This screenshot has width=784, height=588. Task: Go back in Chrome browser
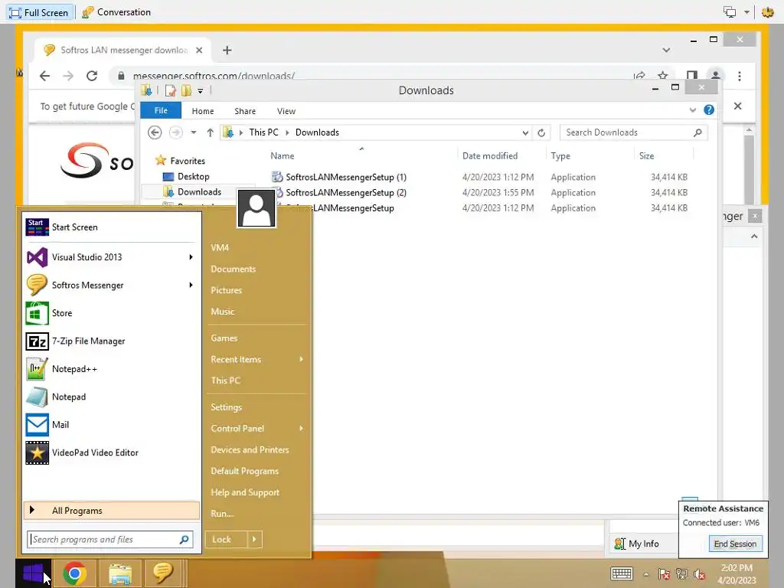point(45,76)
